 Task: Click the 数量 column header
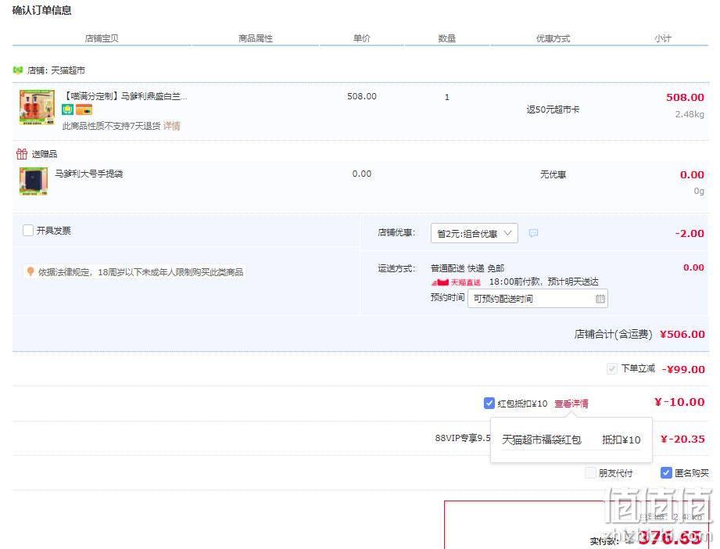(x=446, y=38)
